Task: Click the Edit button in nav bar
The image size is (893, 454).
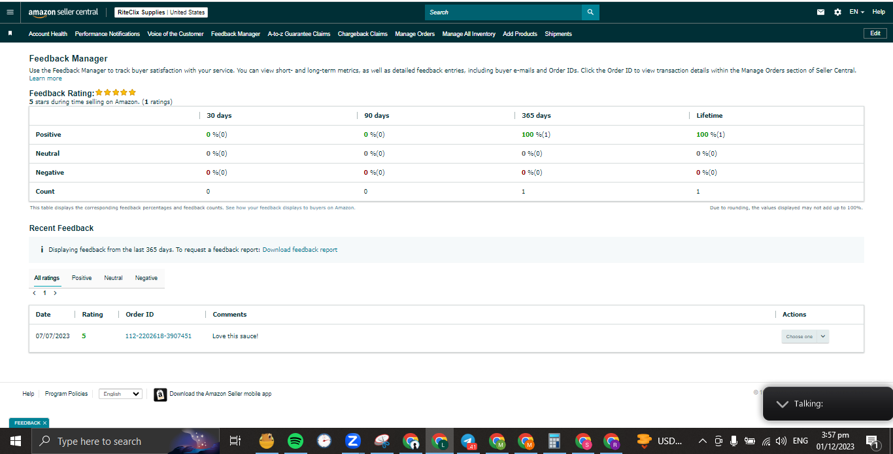Action: (x=875, y=33)
